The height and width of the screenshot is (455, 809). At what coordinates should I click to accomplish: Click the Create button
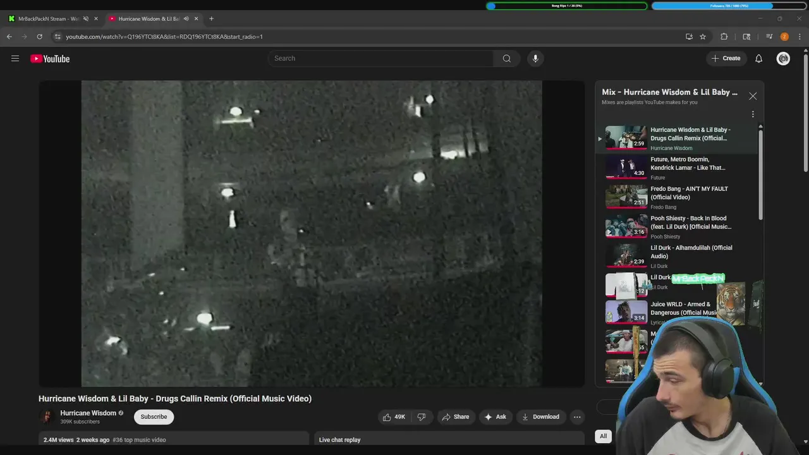pyautogui.click(x=726, y=58)
